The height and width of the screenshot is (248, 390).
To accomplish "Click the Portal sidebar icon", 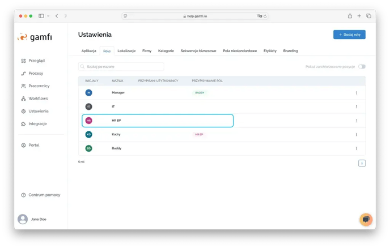I will point(23,145).
